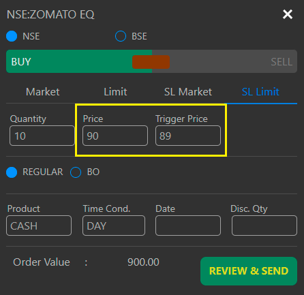The image size is (304, 295).
Task: Select the BSE exchange radio button
Action: click(x=121, y=36)
